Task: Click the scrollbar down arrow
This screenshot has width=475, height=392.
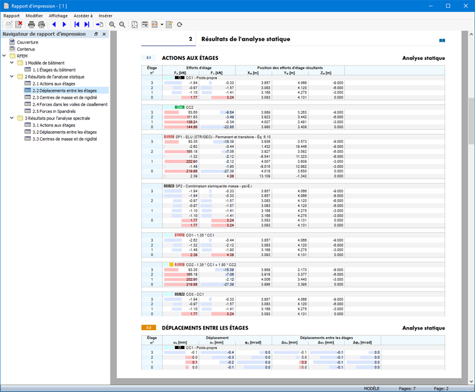Action: 471,381
